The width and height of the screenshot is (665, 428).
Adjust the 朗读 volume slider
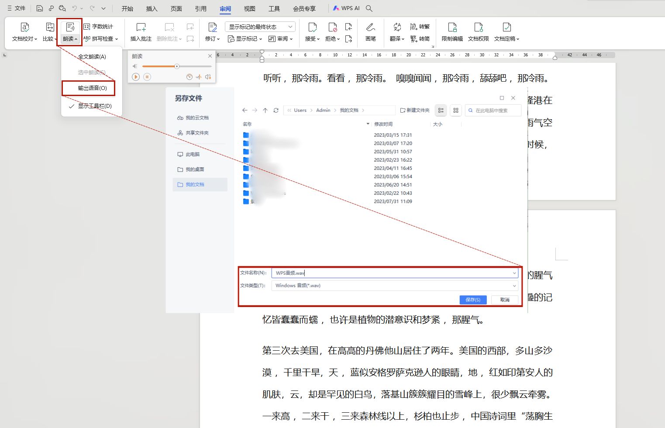[177, 66]
